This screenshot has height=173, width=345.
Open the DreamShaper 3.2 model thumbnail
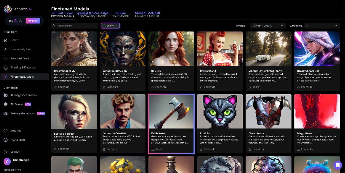tap(317, 49)
